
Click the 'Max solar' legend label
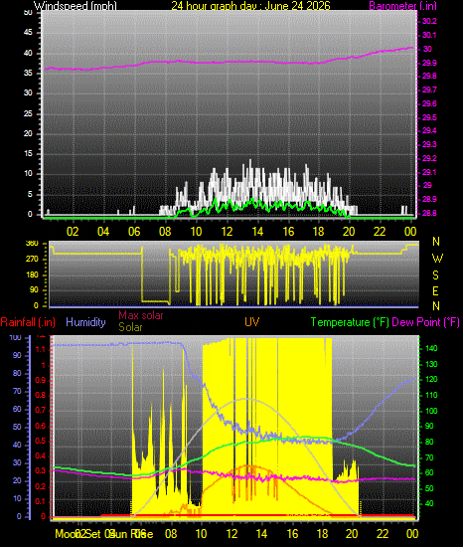[141, 315]
